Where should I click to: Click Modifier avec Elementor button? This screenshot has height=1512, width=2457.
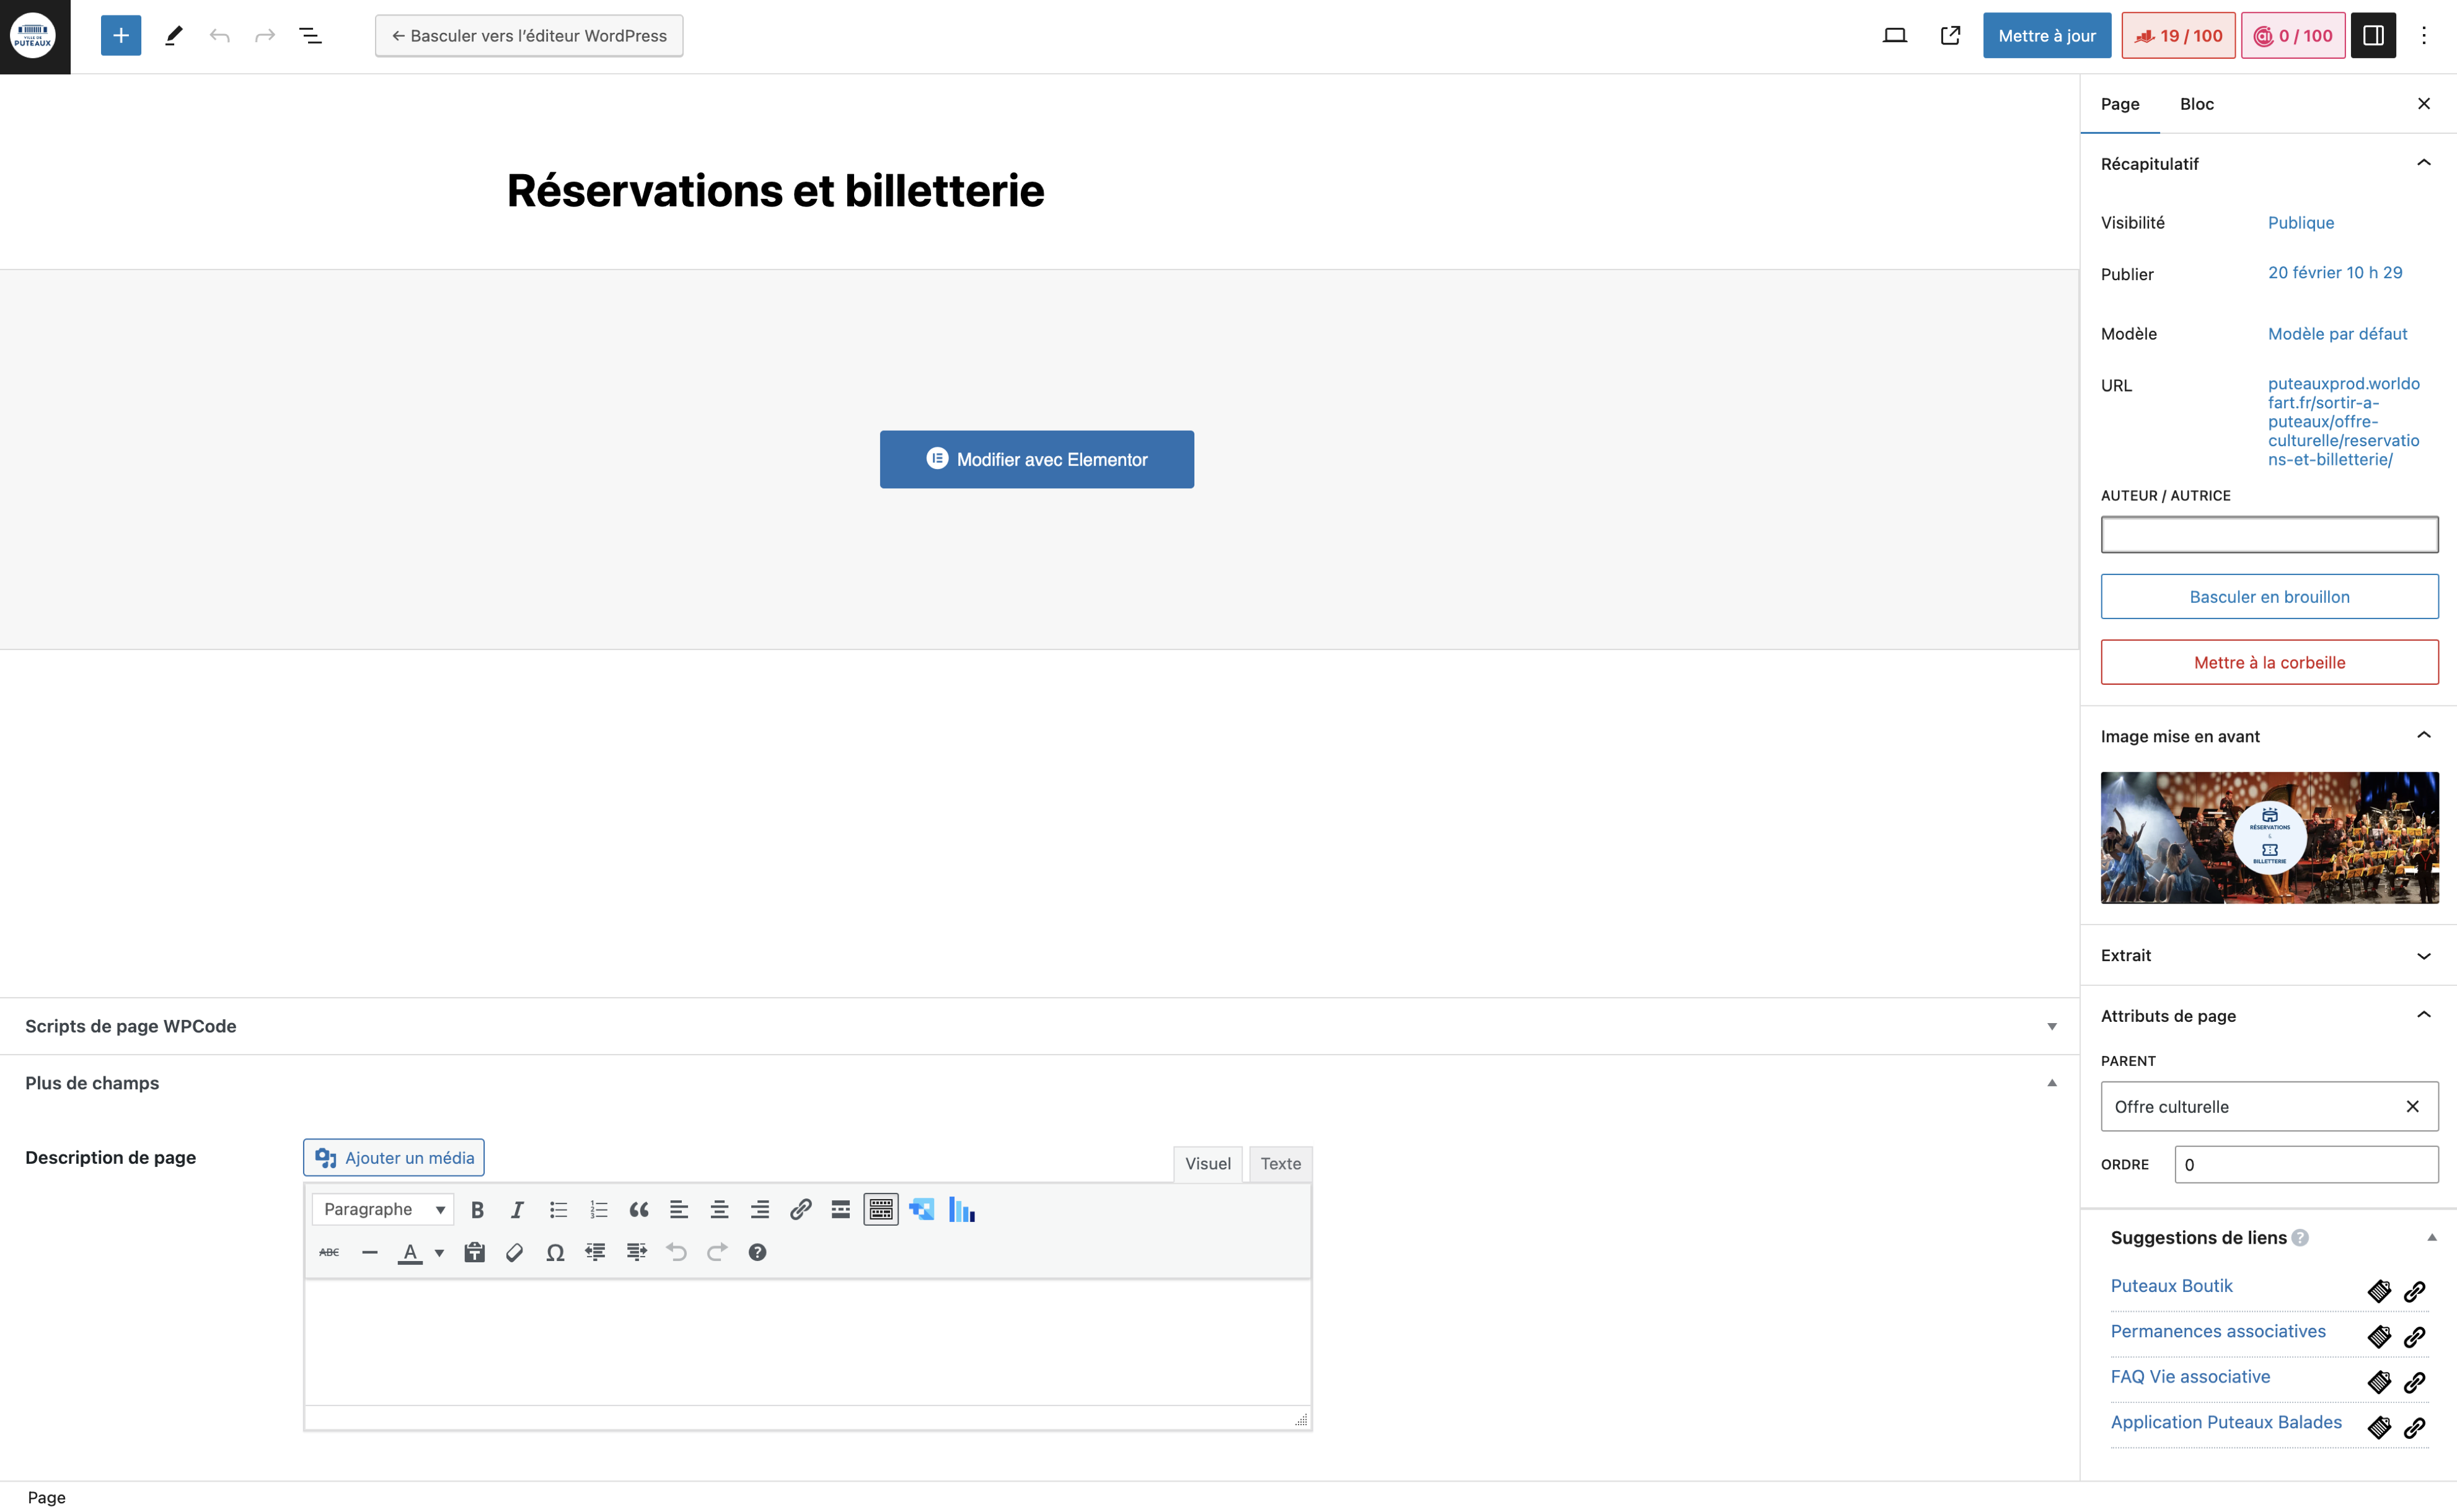1036,460
